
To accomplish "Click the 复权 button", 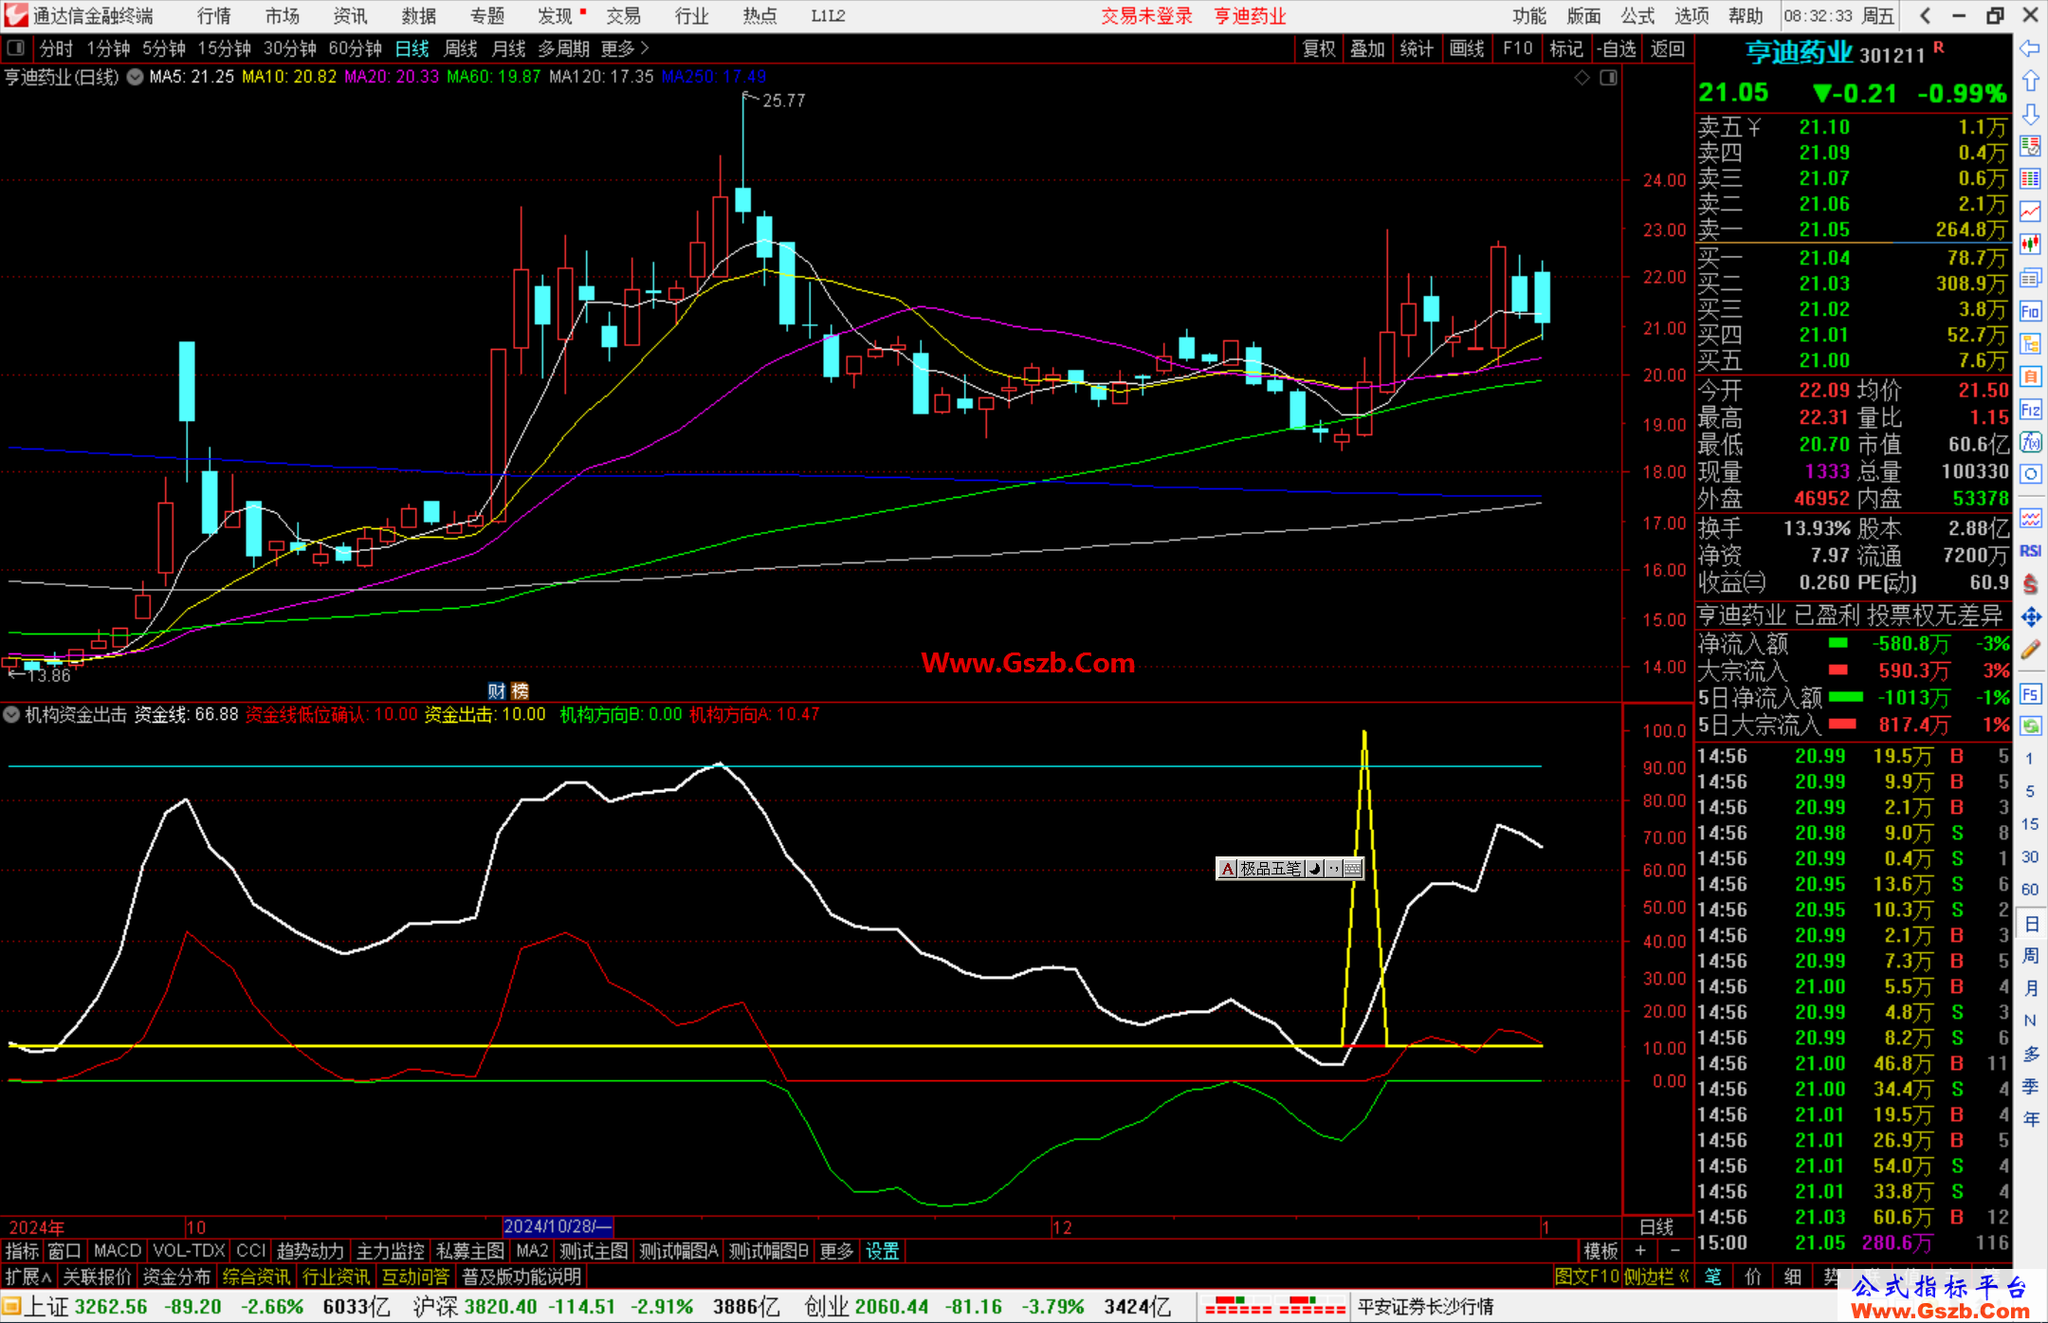I will [x=1319, y=48].
